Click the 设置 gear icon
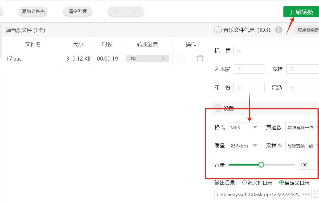Screen dimensions: 319x204 click(x=218, y=108)
